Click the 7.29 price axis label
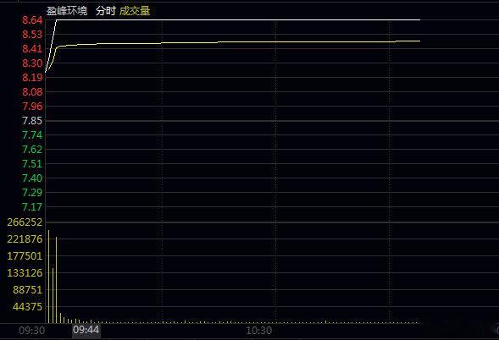This screenshot has width=499, height=340. pos(32,192)
